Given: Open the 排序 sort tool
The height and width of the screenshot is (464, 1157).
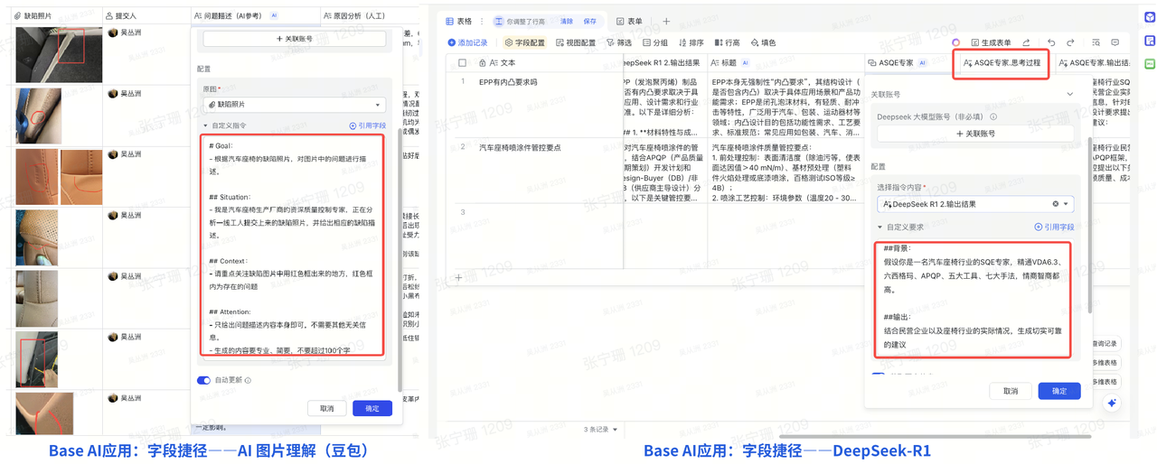Looking at the screenshot, I should 691,42.
